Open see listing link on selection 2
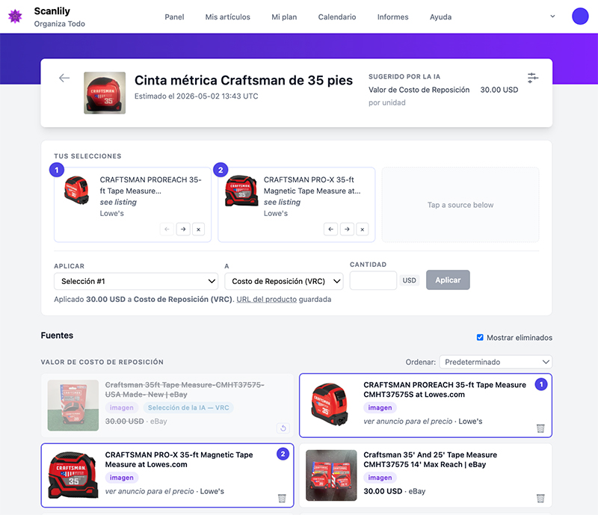598x515 pixels. [x=283, y=202]
